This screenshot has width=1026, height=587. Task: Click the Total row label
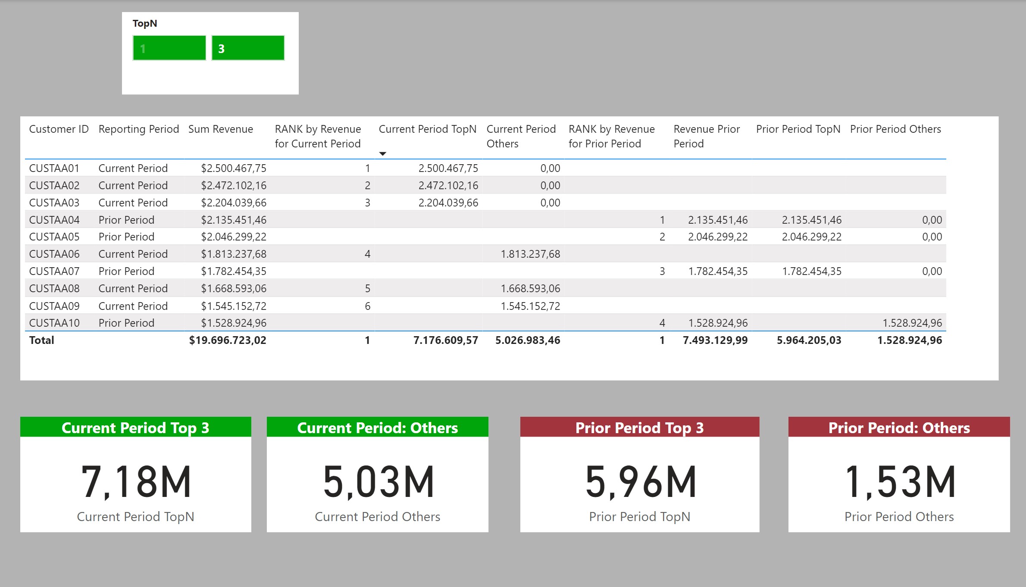point(42,340)
